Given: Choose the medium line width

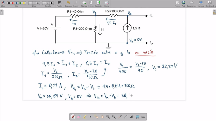Looking at the screenshot, I should 34,3.
